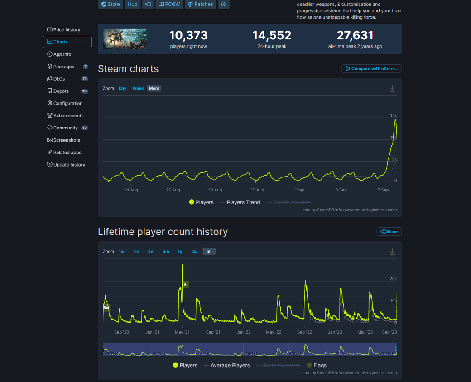View Achievements page
The width and height of the screenshot is (471, 382).
tap(67, 115)
